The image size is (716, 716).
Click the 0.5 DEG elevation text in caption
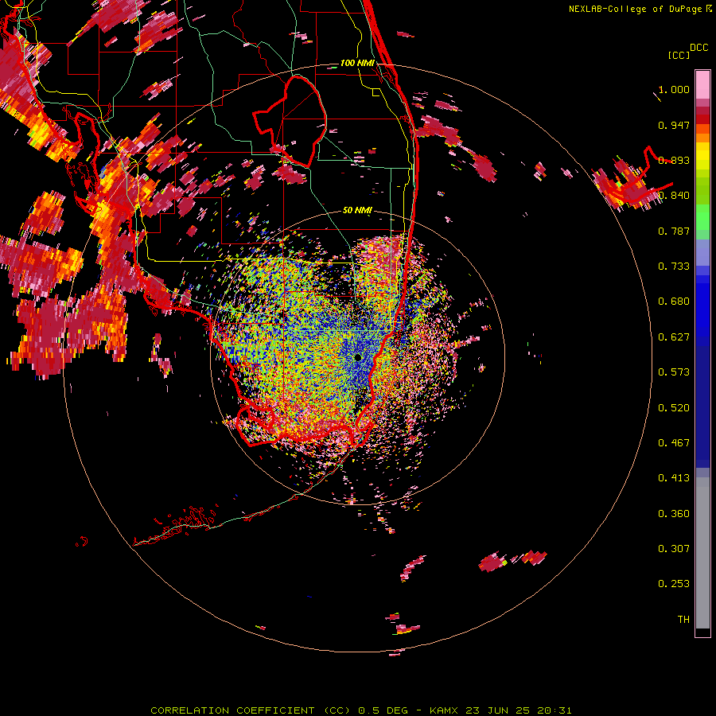(384, 710)
